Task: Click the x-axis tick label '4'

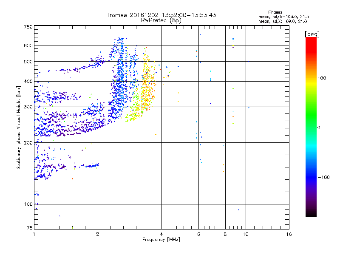Action: [161, 234]
